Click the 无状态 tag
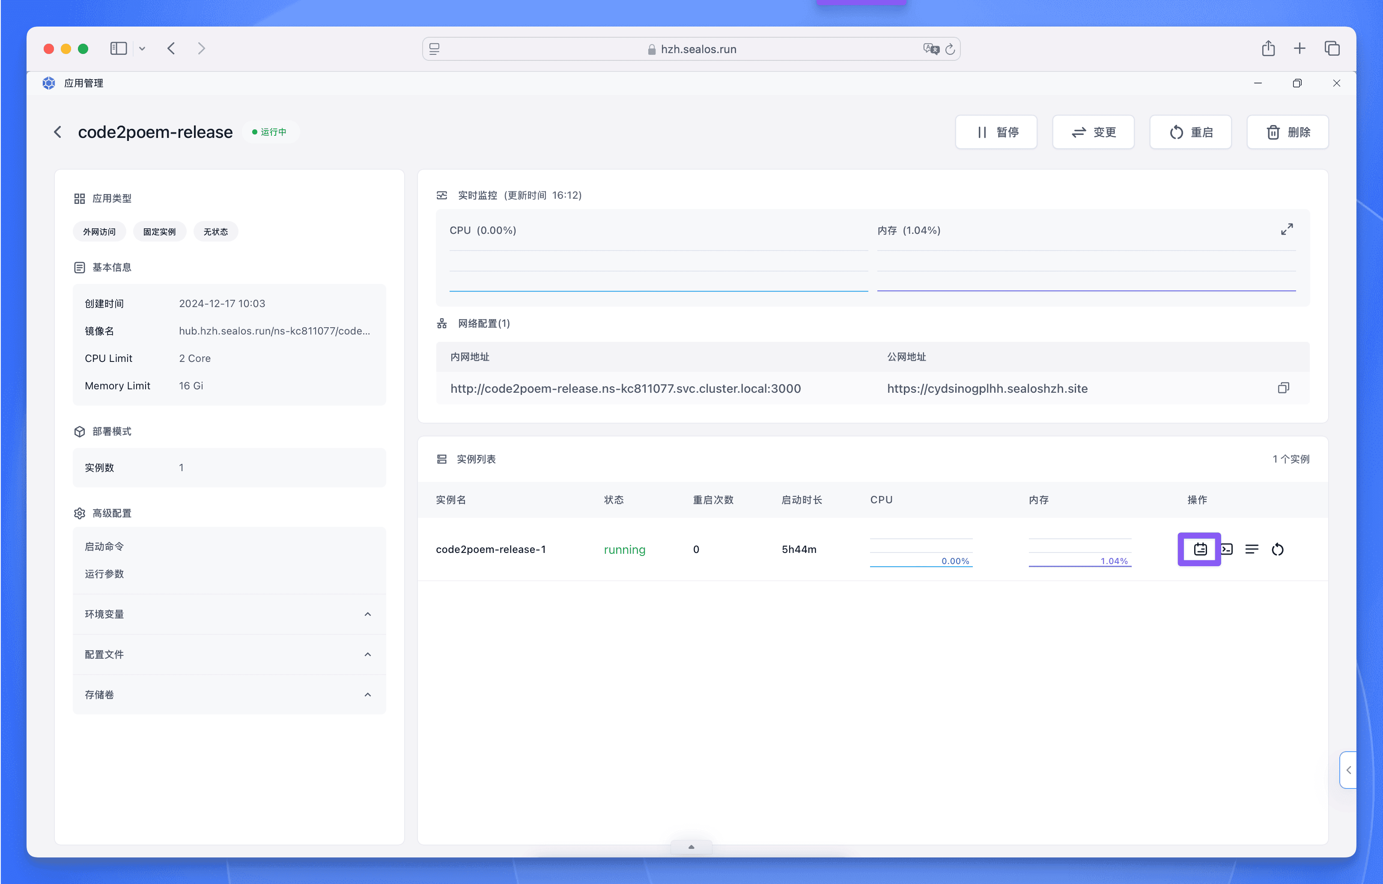Image resolution: width=1383 pixels, height=884 pixels. (x=215, y=231)
